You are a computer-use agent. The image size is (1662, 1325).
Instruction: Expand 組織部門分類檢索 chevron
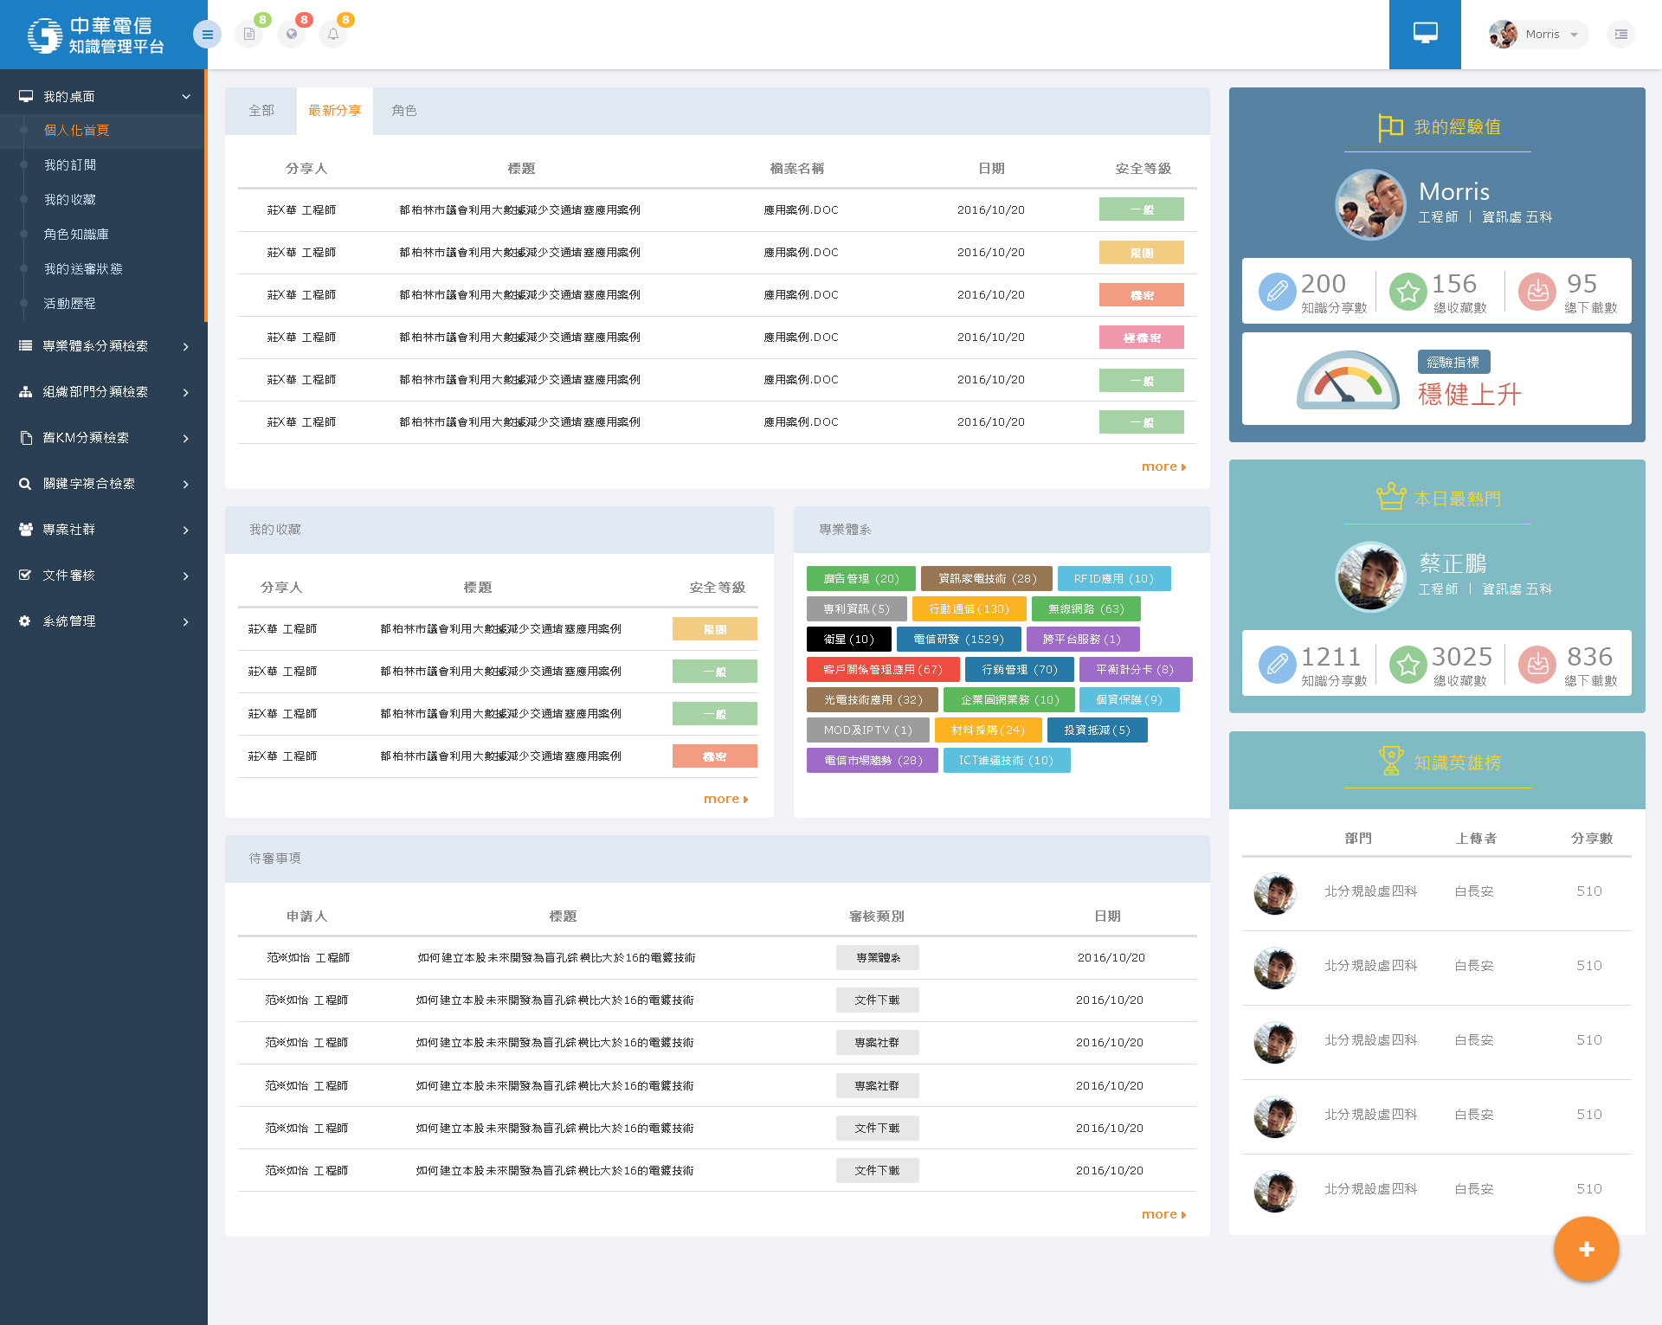186,392
